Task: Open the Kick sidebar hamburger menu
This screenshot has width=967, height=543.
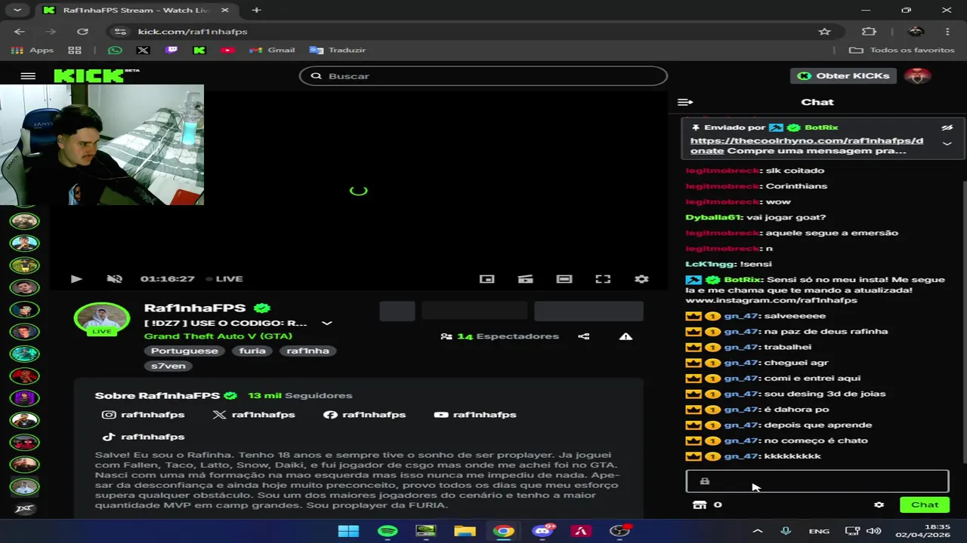Action: pos(28,76)
